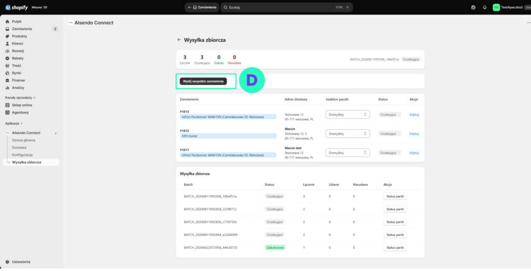Open the three-dot menu of the app header

tap(528, 23)
